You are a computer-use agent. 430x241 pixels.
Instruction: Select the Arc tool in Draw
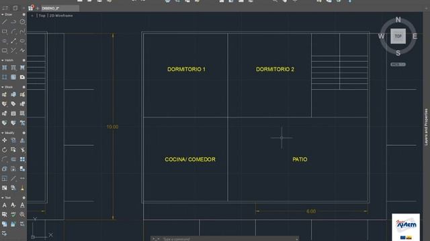tap(13, 31)
